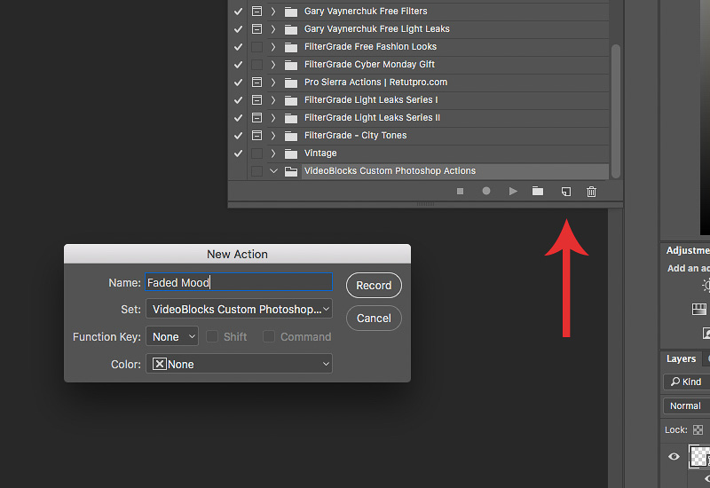This screenshot has height=488, width=710.
Task: Toggle dialog box for FilterGrade Light Leaks Series II
Action: pyautogui.click(x=256, y=117)
